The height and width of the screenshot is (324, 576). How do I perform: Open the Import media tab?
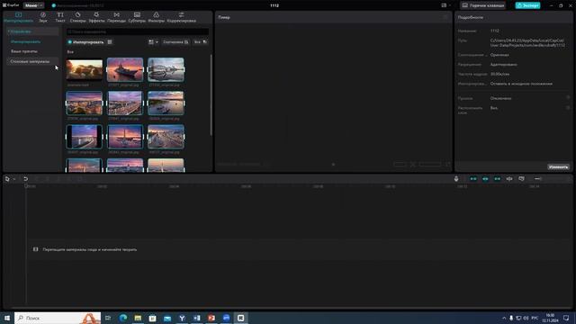(18, 17)
